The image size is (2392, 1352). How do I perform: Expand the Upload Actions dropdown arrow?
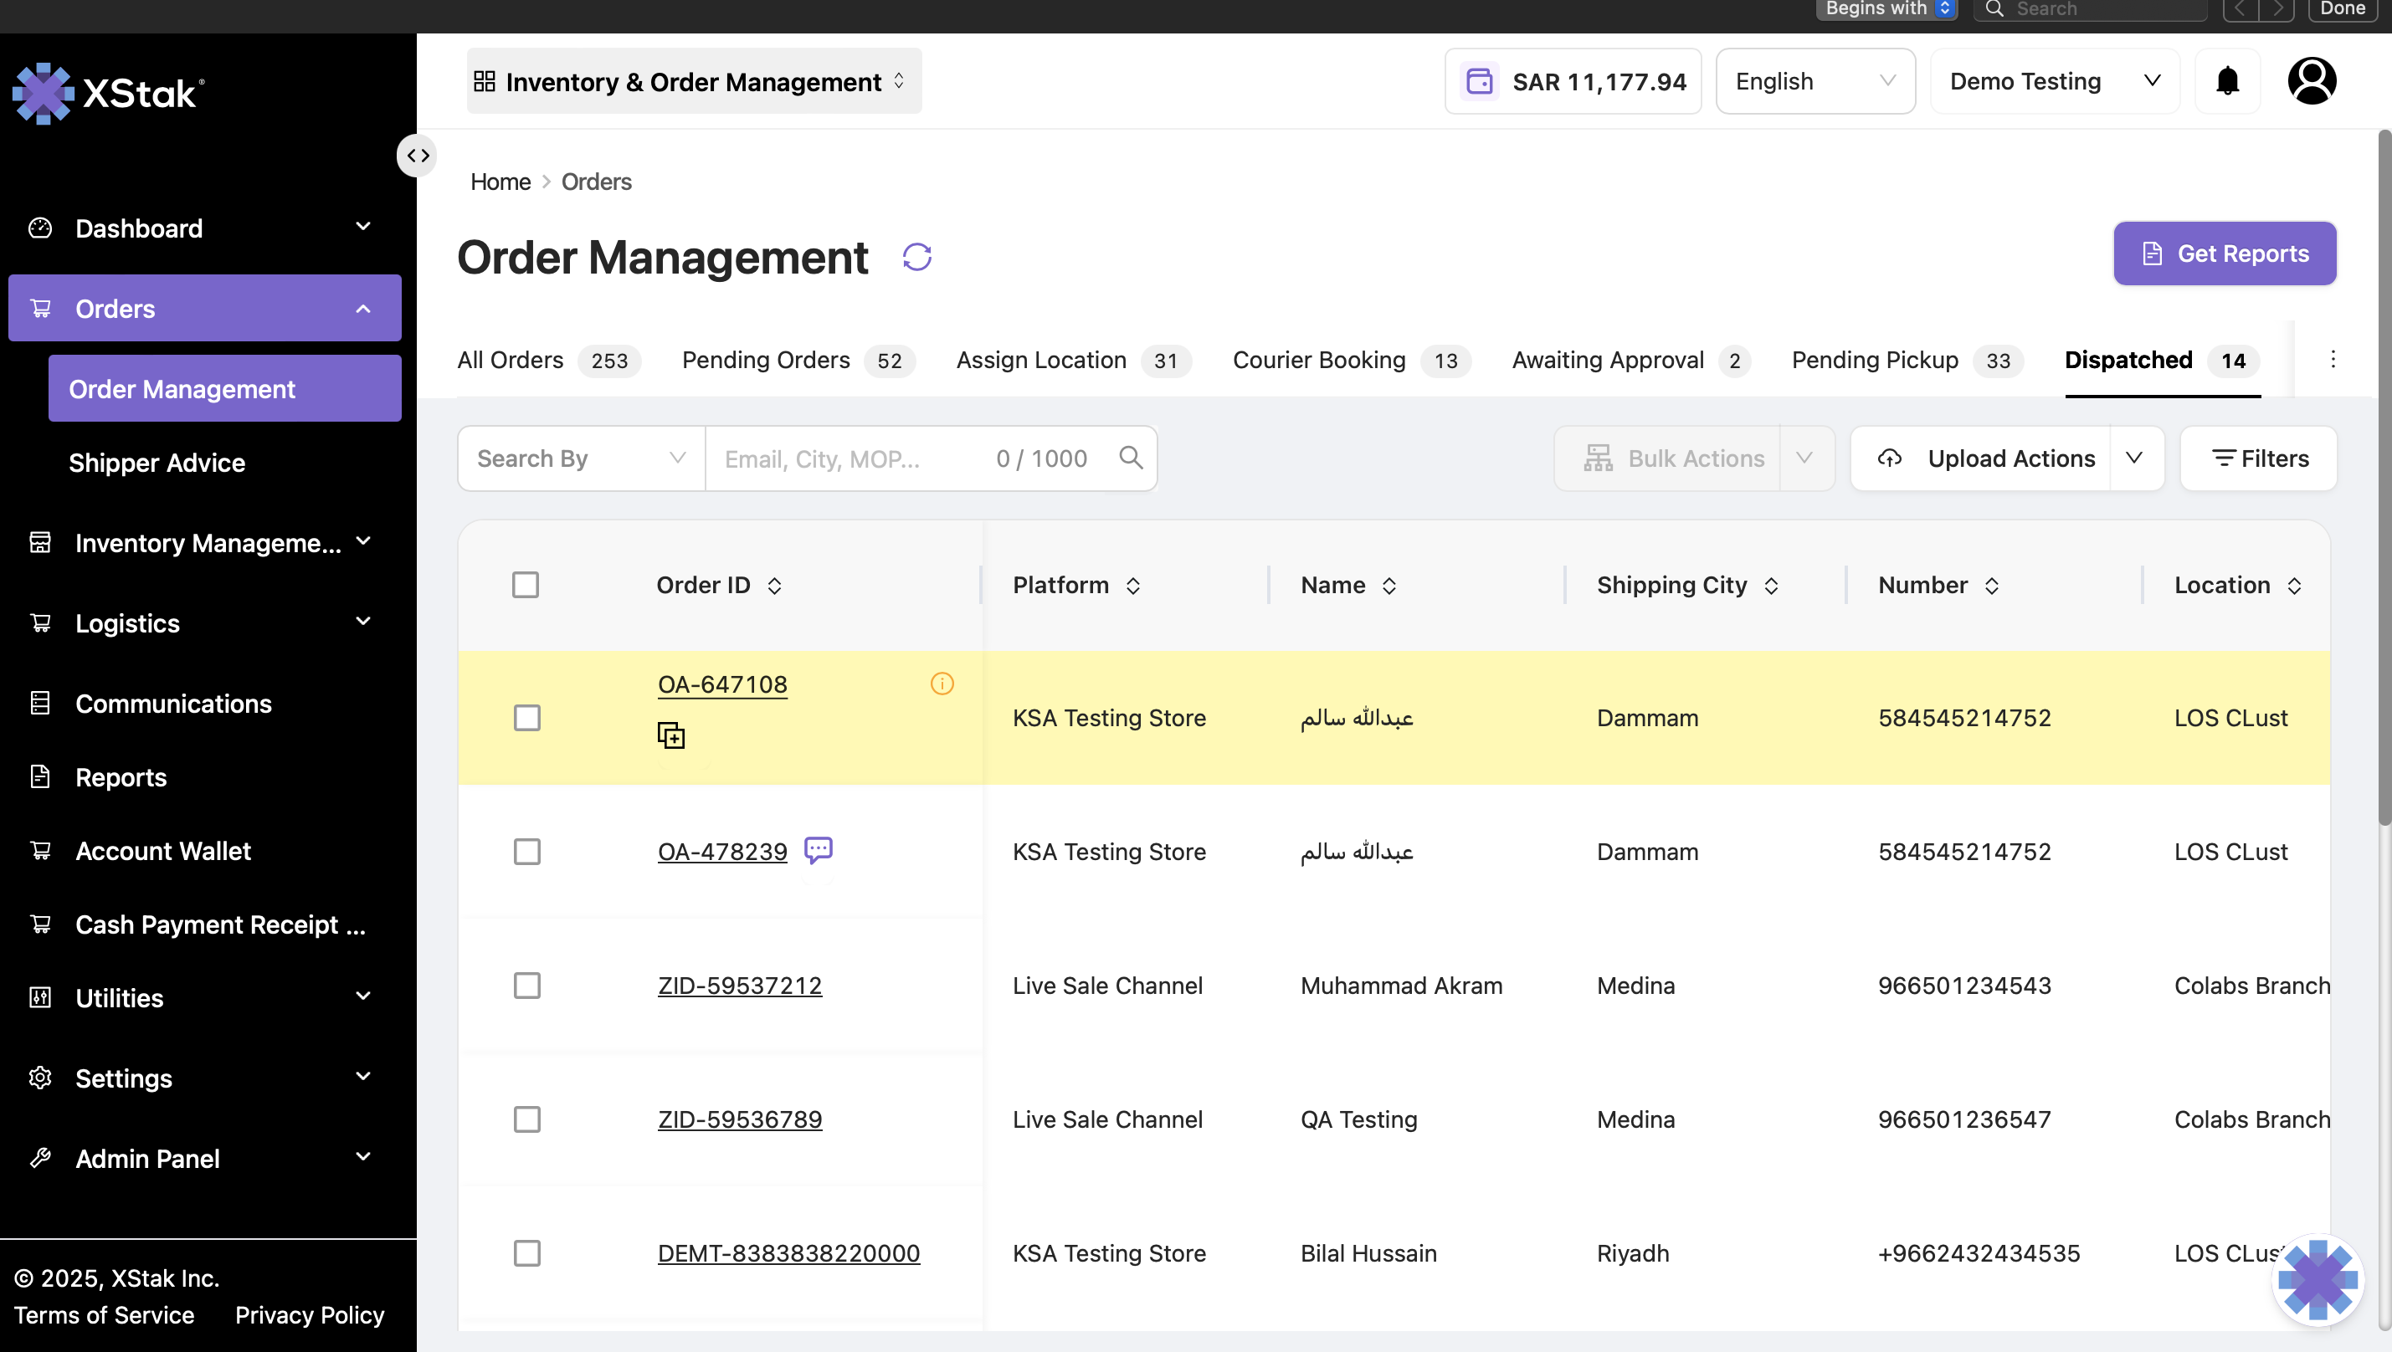[x=2136, y=458]
